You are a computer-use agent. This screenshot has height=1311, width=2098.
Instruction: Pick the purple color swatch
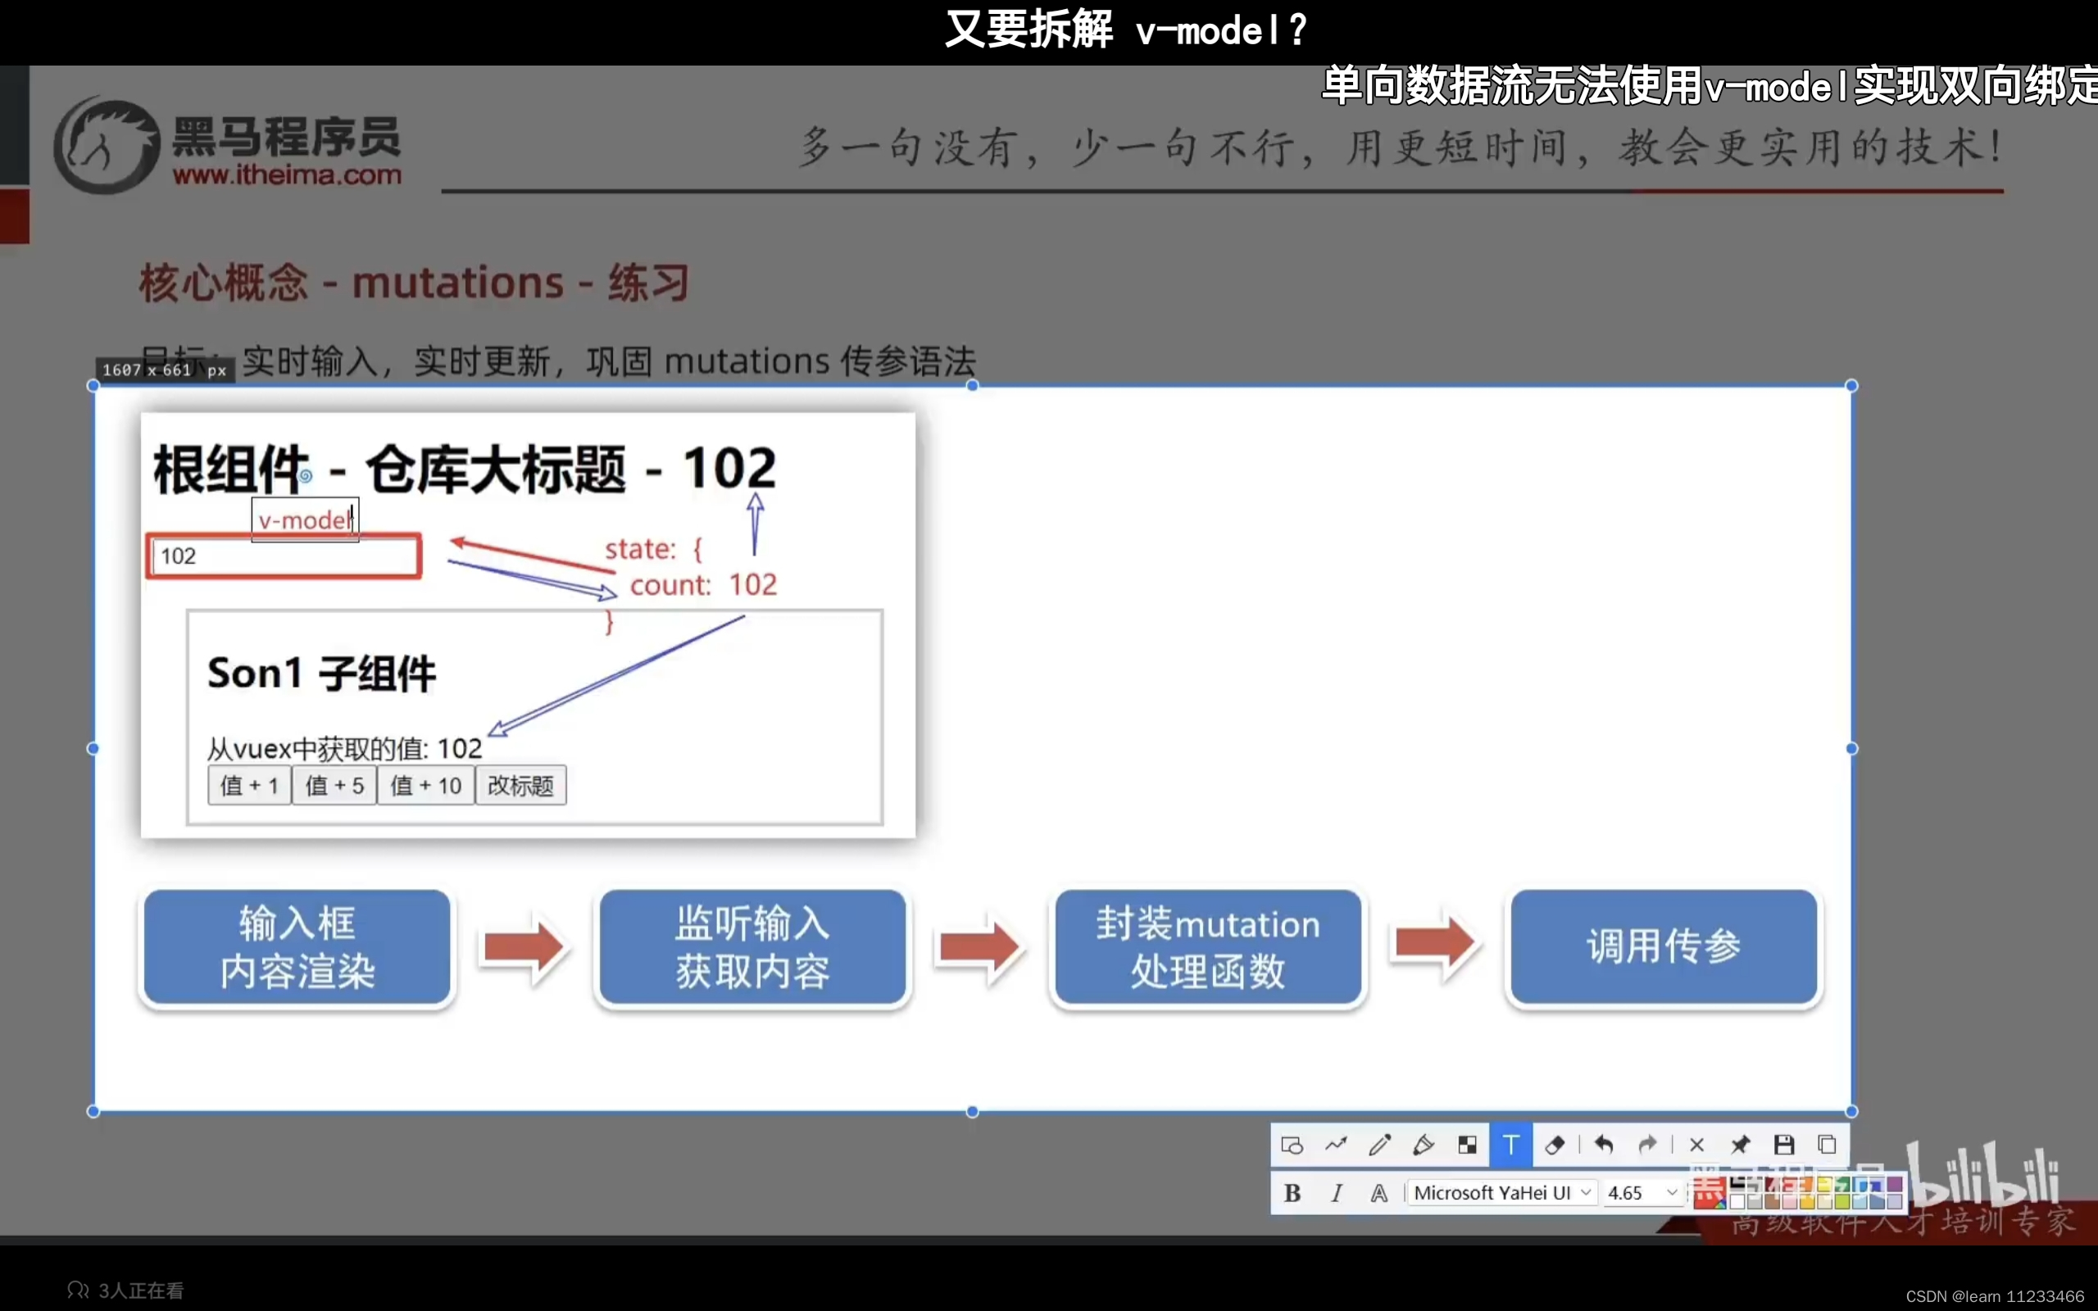[1894, 1186]
